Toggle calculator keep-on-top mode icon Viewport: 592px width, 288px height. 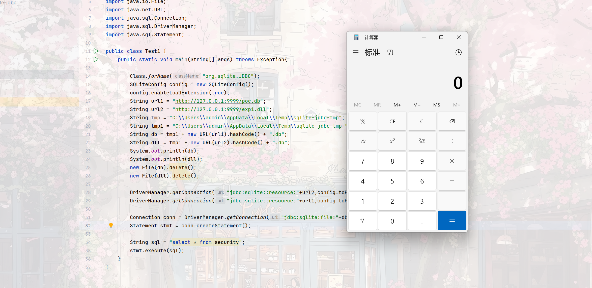pos(390,52)
